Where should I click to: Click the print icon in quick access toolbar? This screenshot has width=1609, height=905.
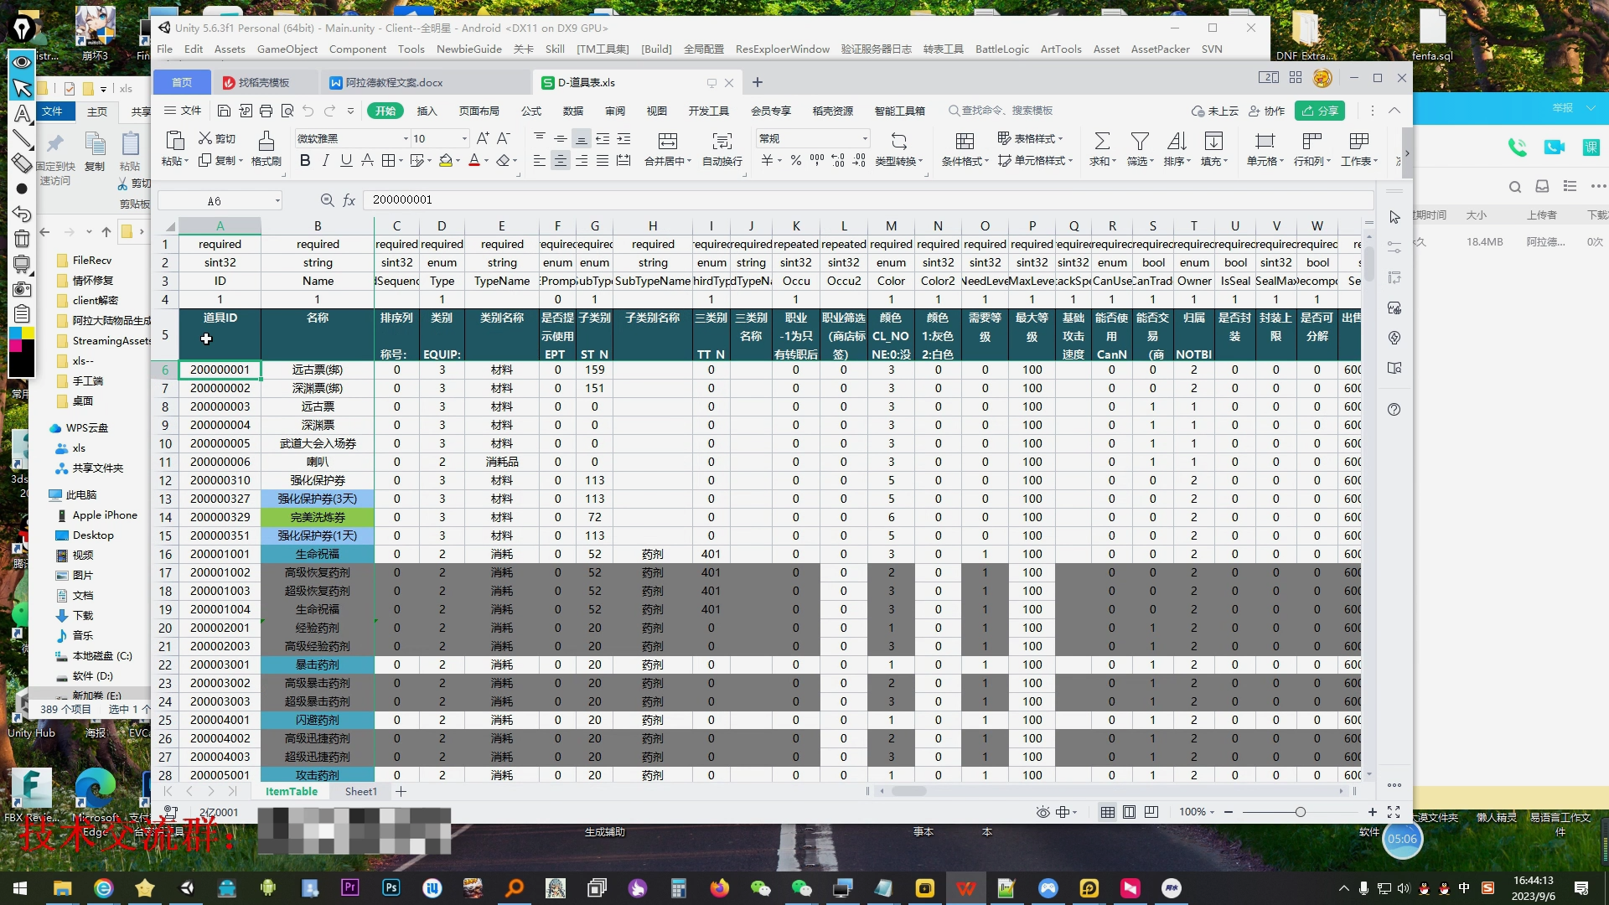266,111
